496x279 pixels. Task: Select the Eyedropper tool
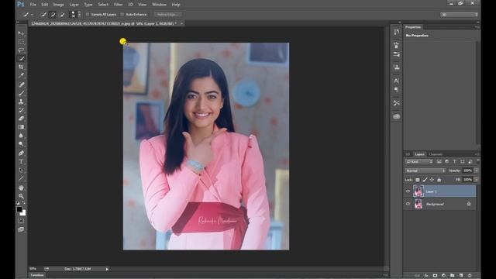[21, 75]
